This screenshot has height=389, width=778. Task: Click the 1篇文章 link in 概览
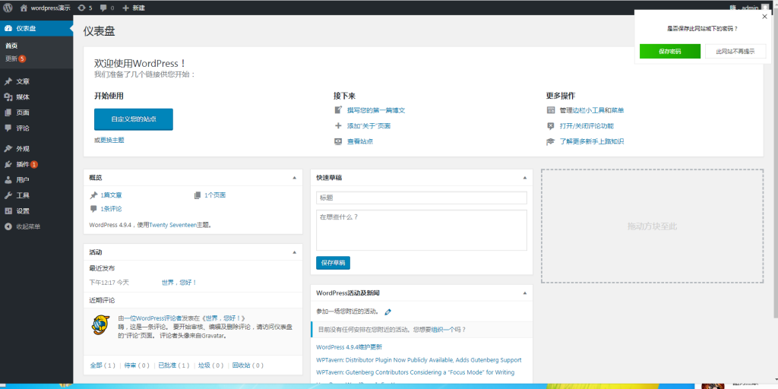tap(111, 195)
